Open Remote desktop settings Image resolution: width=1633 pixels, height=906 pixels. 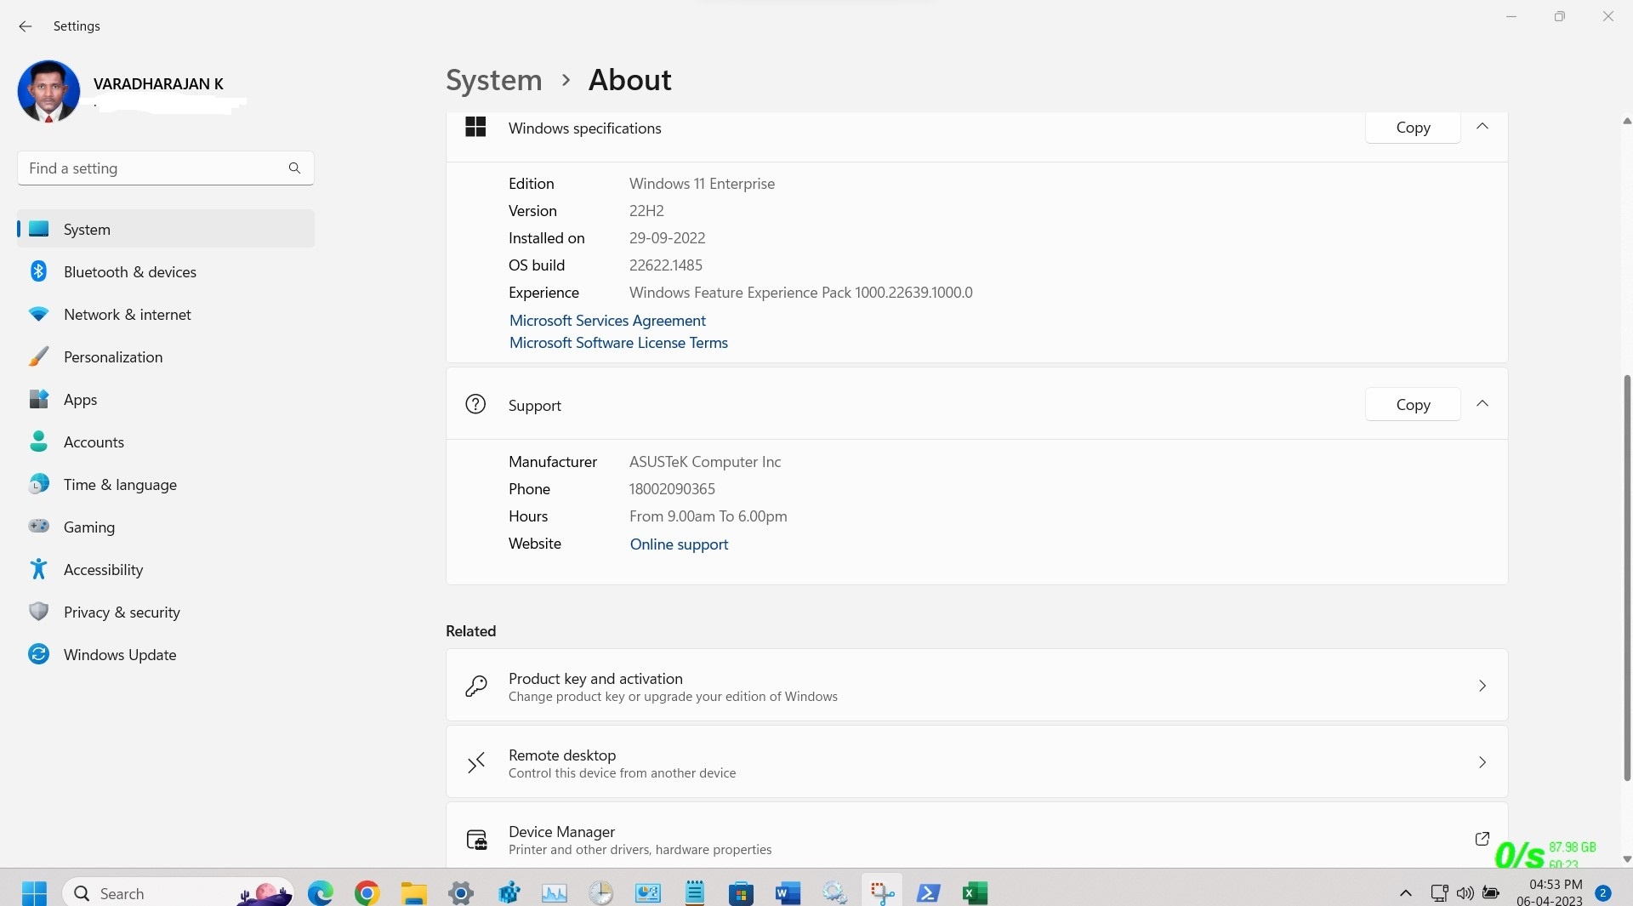click(976, 762)
